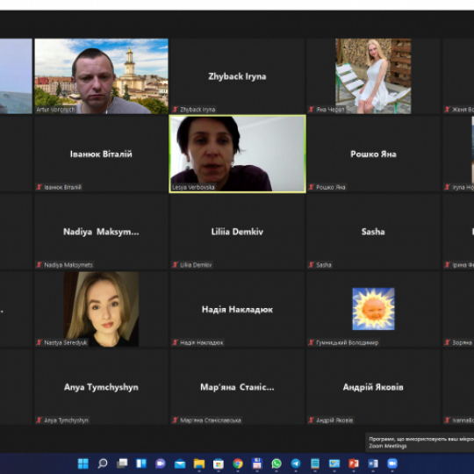474x474 pixels.
Task: Open Mail app from taskbar
Action: point(180,463)
